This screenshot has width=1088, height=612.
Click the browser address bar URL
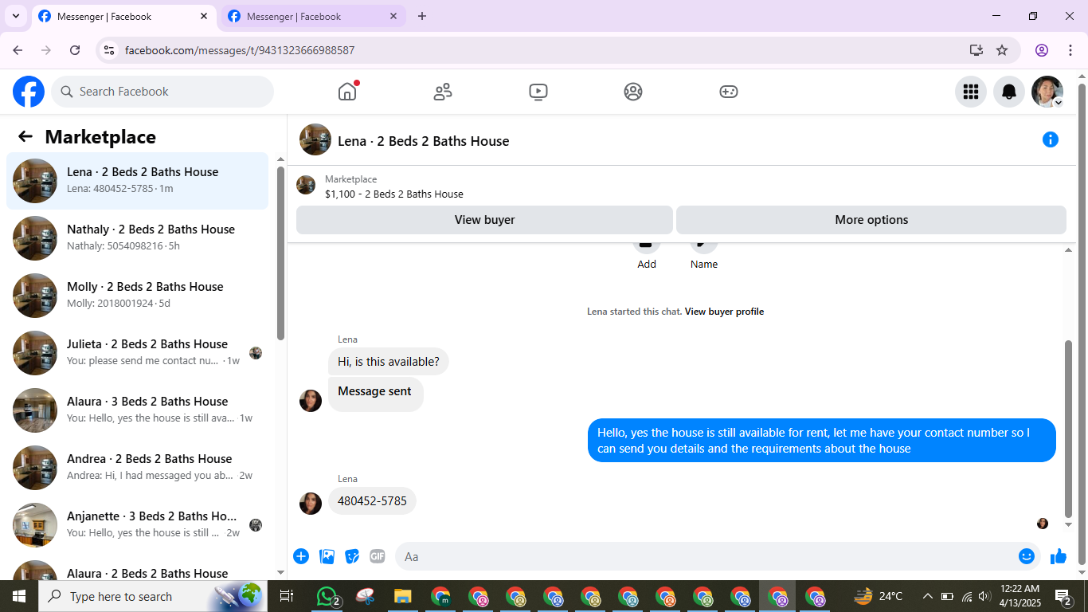tap(240, 50)
